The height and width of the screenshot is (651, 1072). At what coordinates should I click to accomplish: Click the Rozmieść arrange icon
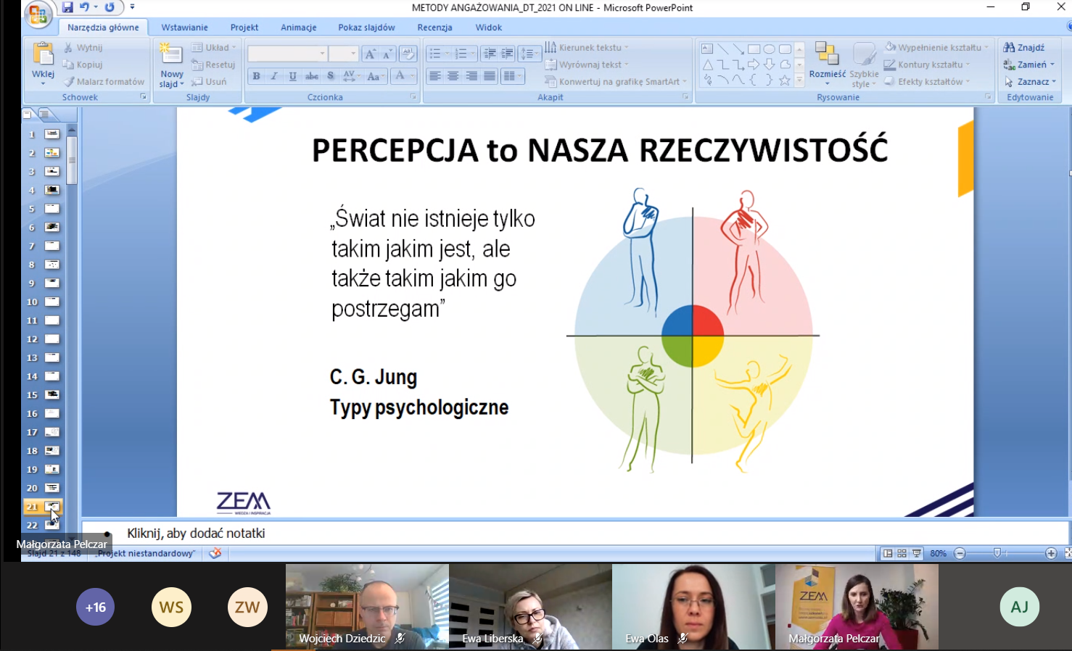pos(827,55)
